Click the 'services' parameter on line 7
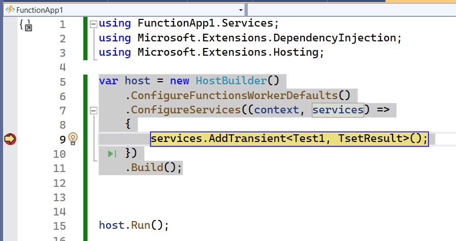 coord(338,110)
